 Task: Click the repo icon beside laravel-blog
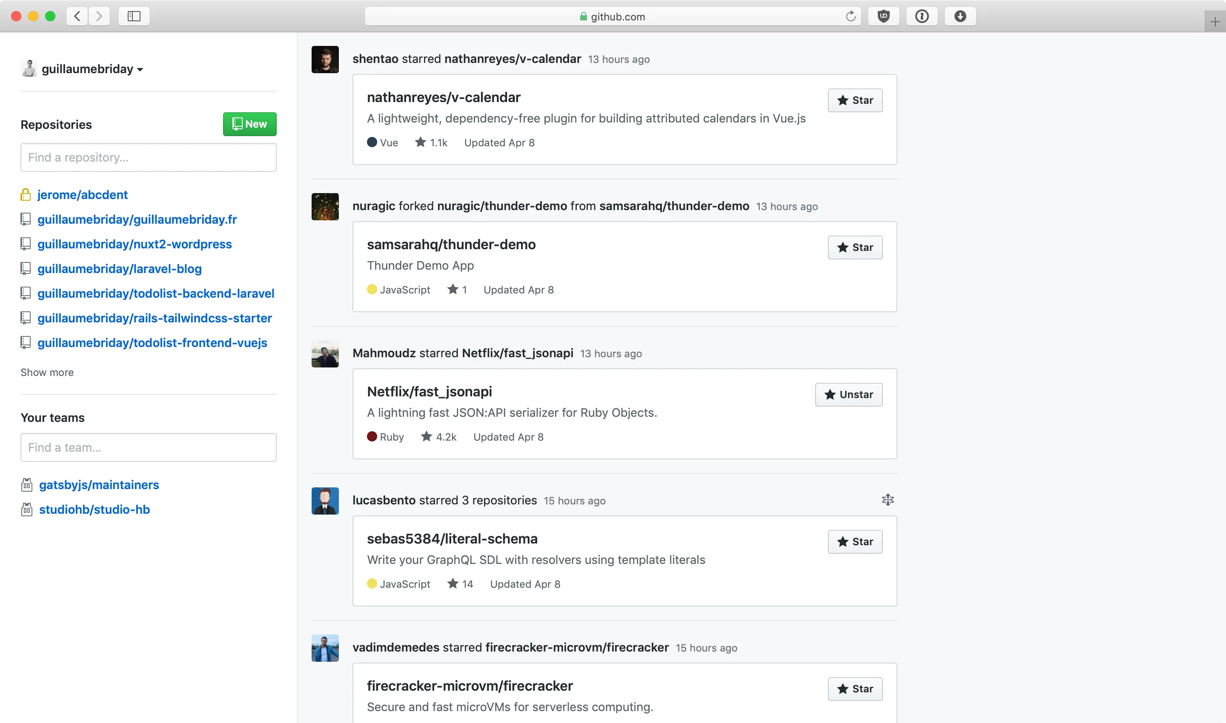coord(26,269)
